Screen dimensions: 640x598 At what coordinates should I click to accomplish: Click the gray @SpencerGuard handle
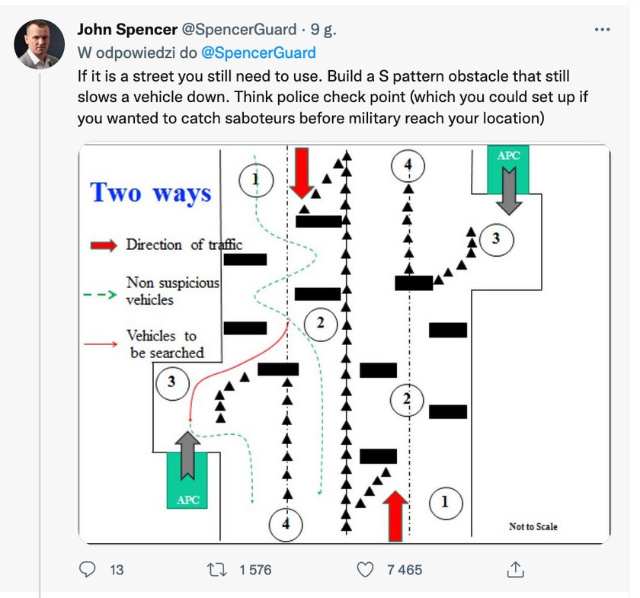pyautogui.click(x=238, y=30)
